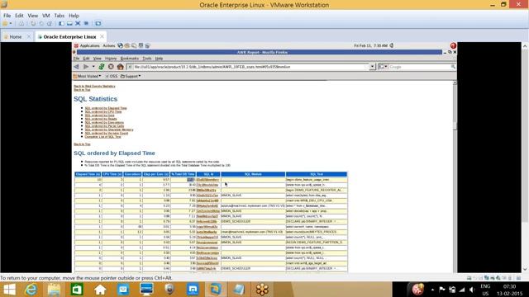Close the Oracle Enterprise Linux tab
This screenshot has height=297, width=529.
pyautogui.click(x=102, y=36)
